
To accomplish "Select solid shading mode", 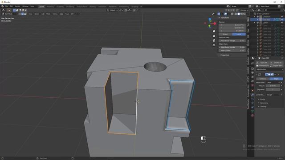I will click(239, 14).
